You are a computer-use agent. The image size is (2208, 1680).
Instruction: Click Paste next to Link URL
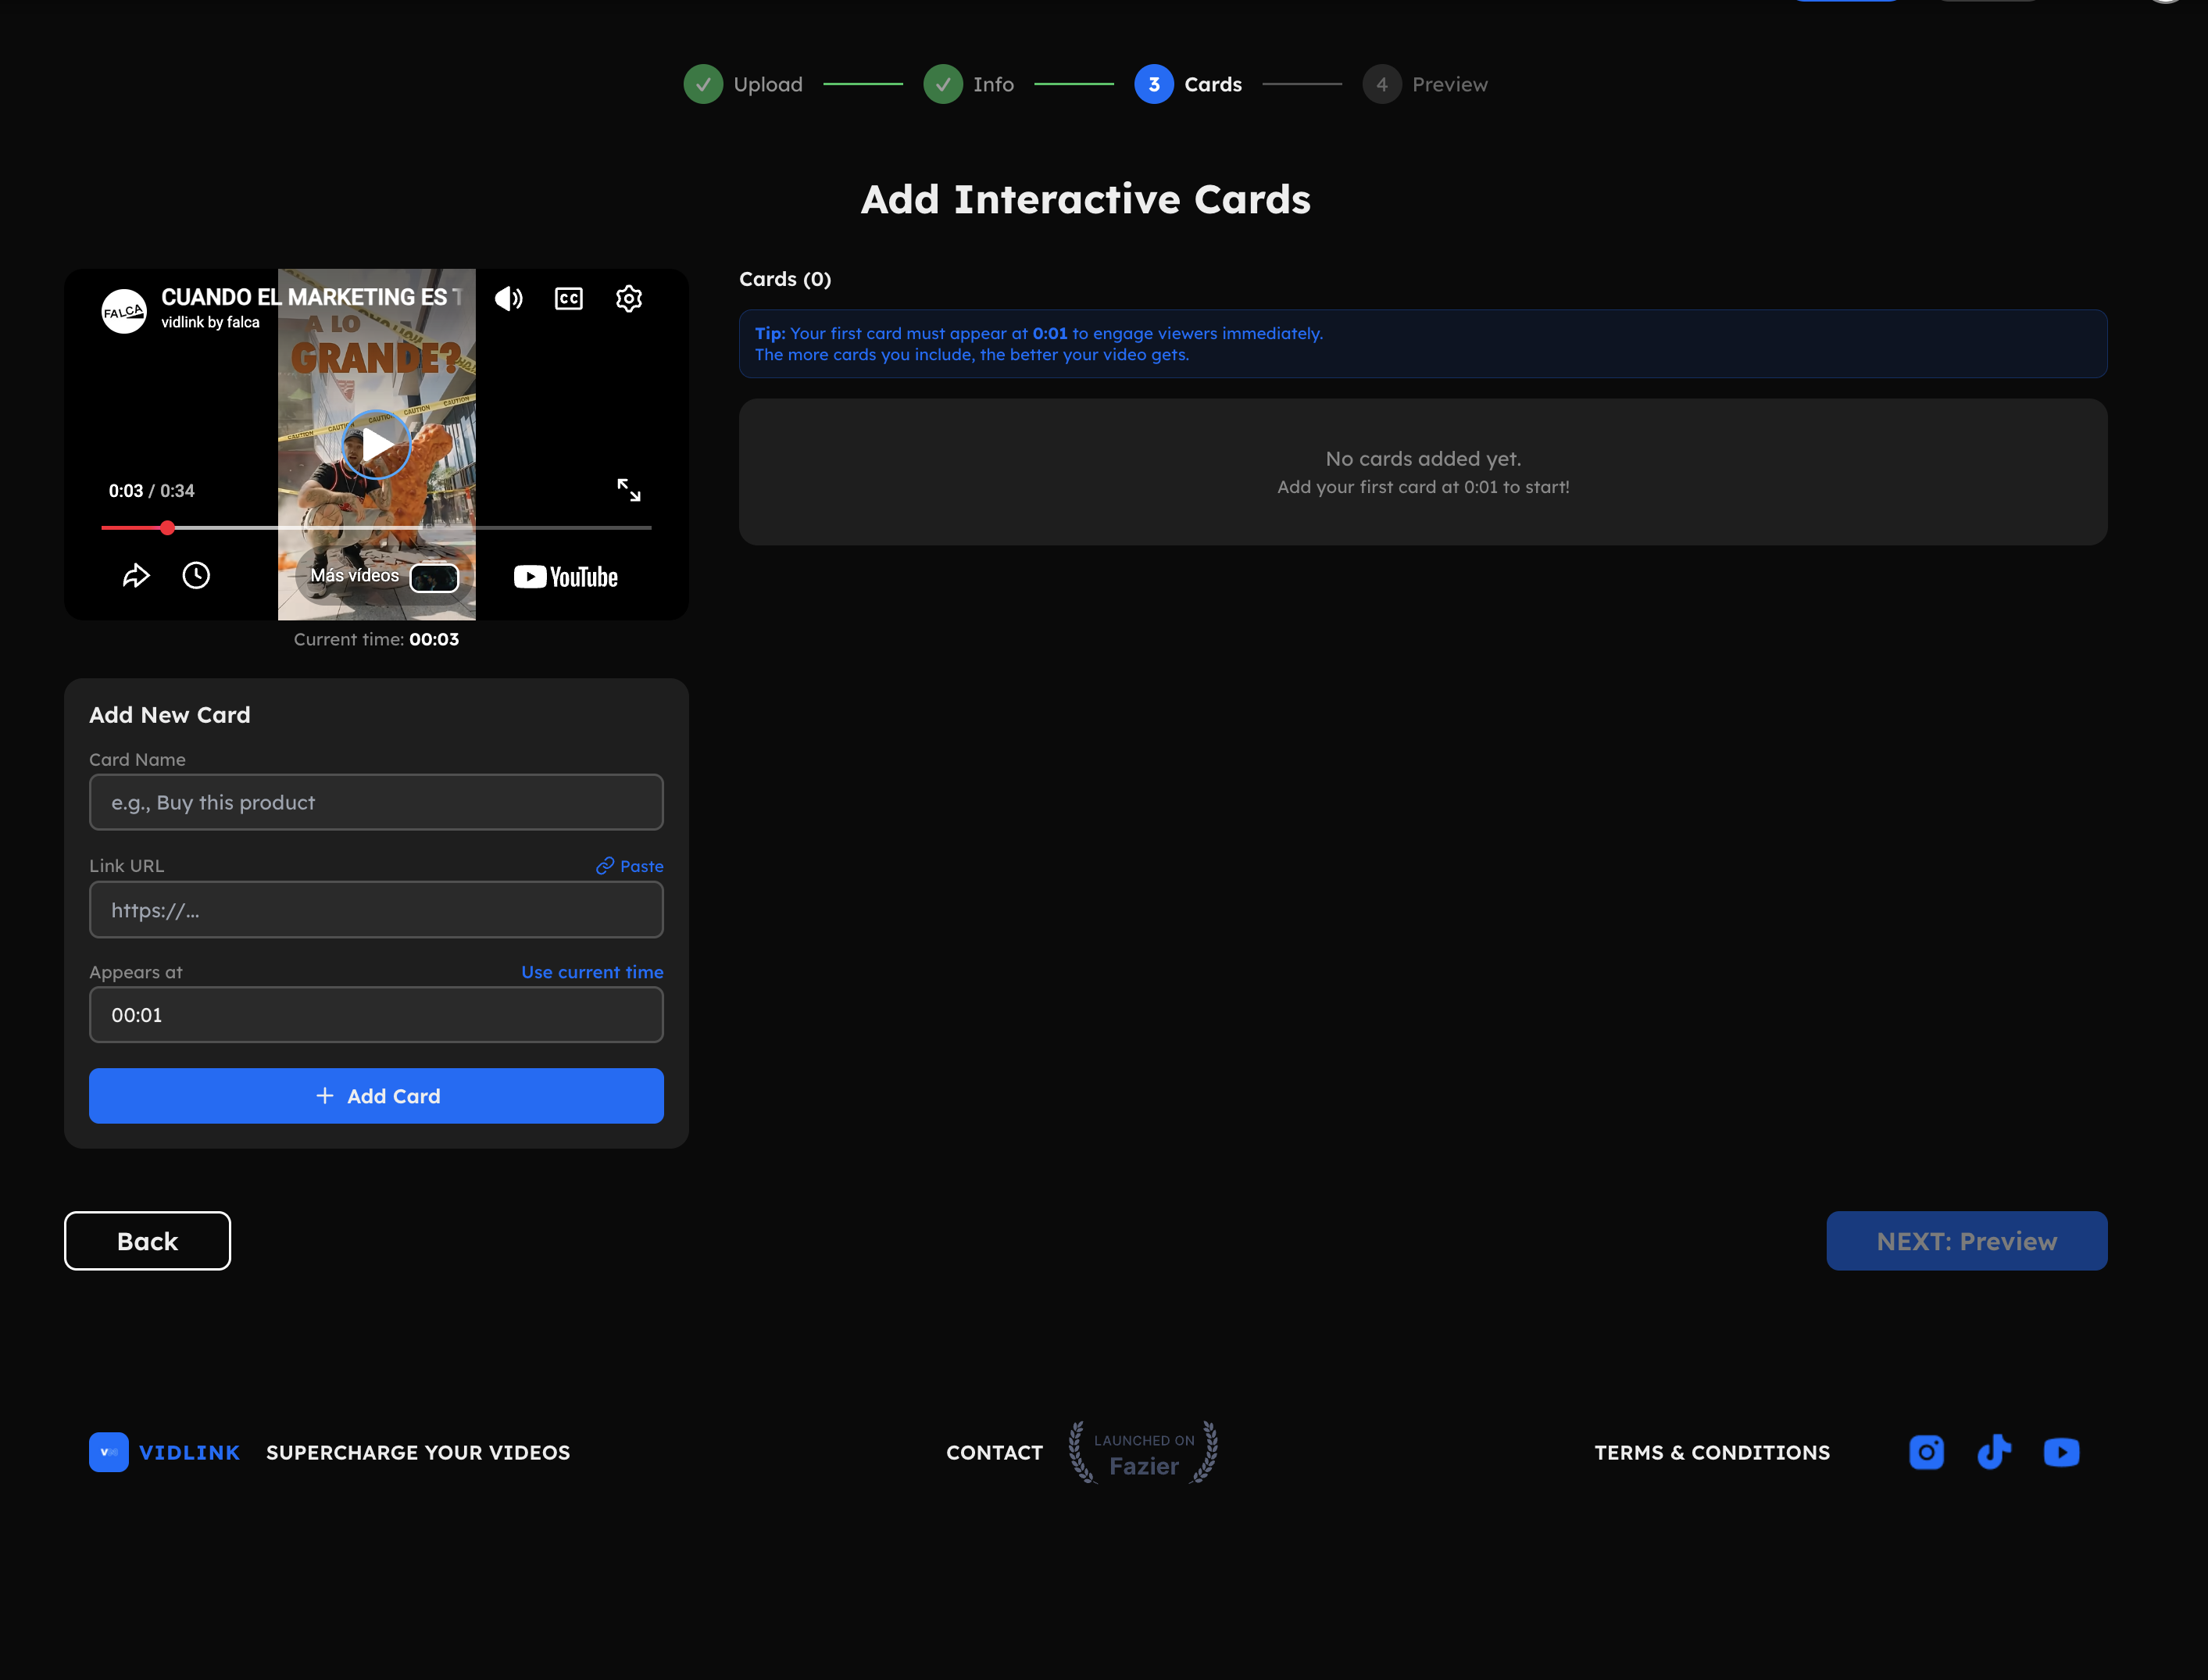[630, 866]
